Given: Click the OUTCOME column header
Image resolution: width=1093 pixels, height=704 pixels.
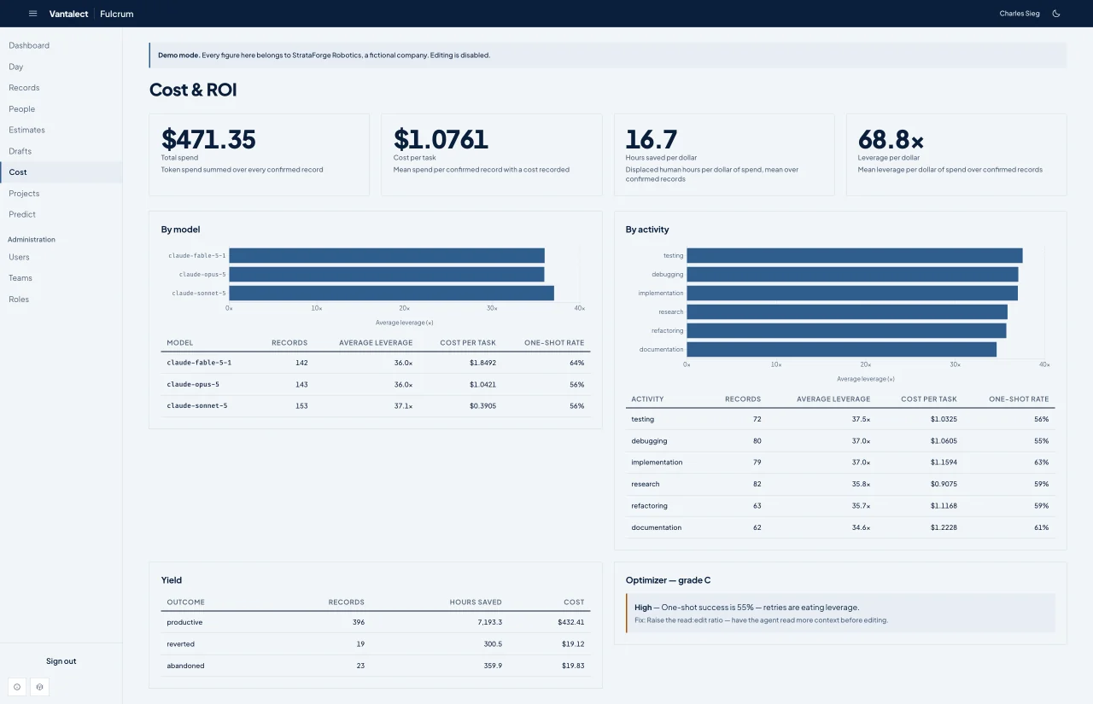Looking at the screenshot, I should point(185,602).
